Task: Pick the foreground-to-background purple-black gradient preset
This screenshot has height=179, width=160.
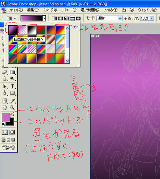Action: click(x=13, y=30)
